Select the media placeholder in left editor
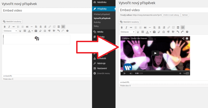The width and height of the screenshot is (208, 108). 37,39
